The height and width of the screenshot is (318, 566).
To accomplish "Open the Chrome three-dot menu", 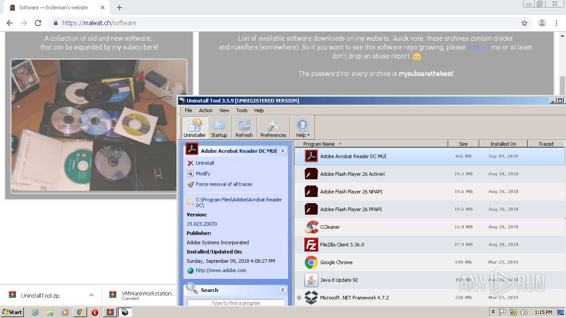I will pos(556,23).
